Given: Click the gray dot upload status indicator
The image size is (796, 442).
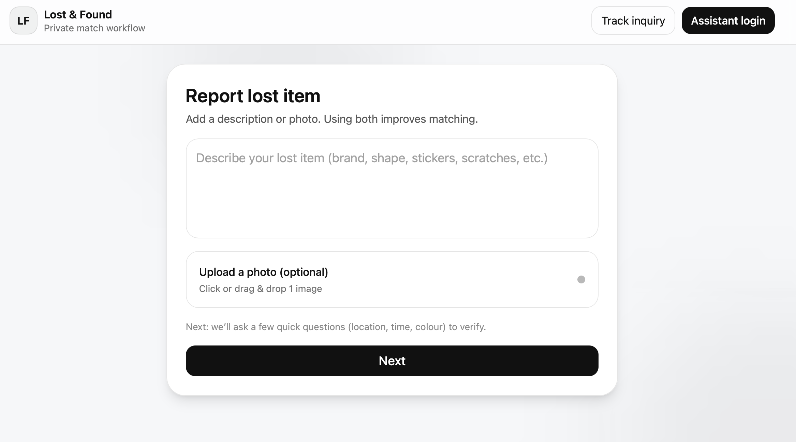Looking at the screenshot, I should [x=581, y=280].
